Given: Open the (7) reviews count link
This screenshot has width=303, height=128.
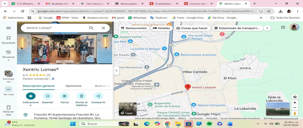Looking at the screenshot, I should pos(48,75).
